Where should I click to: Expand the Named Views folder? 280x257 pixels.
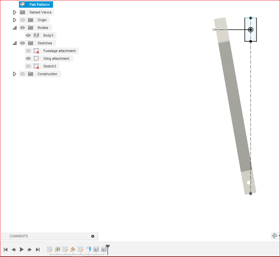pos(14,12)
